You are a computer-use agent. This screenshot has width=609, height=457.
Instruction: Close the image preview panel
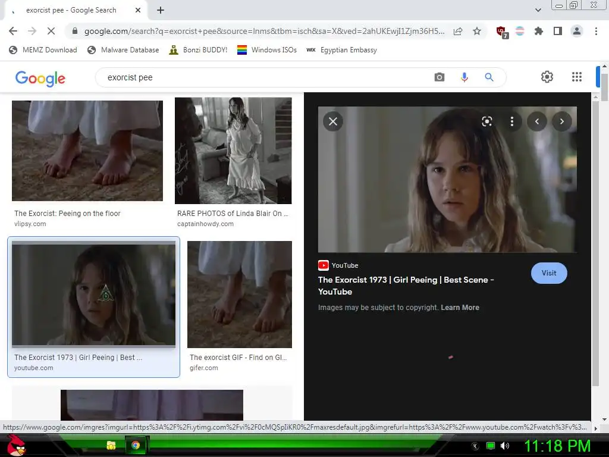click(333, 121)
